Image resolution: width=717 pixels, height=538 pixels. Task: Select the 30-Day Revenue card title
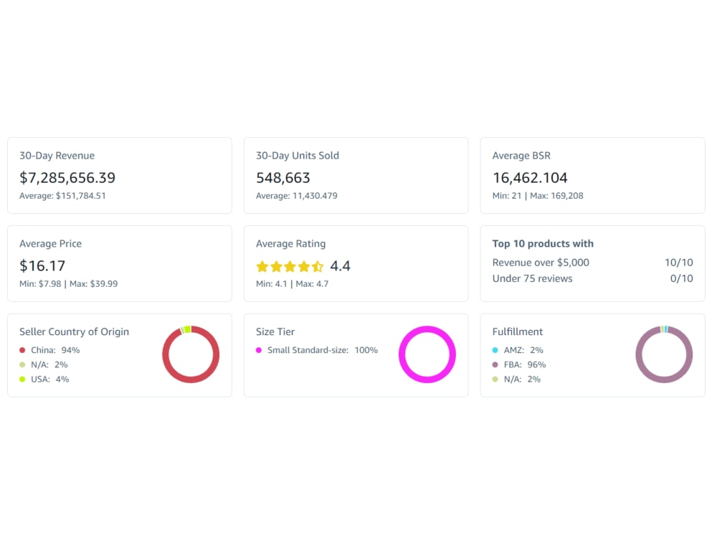57,156
